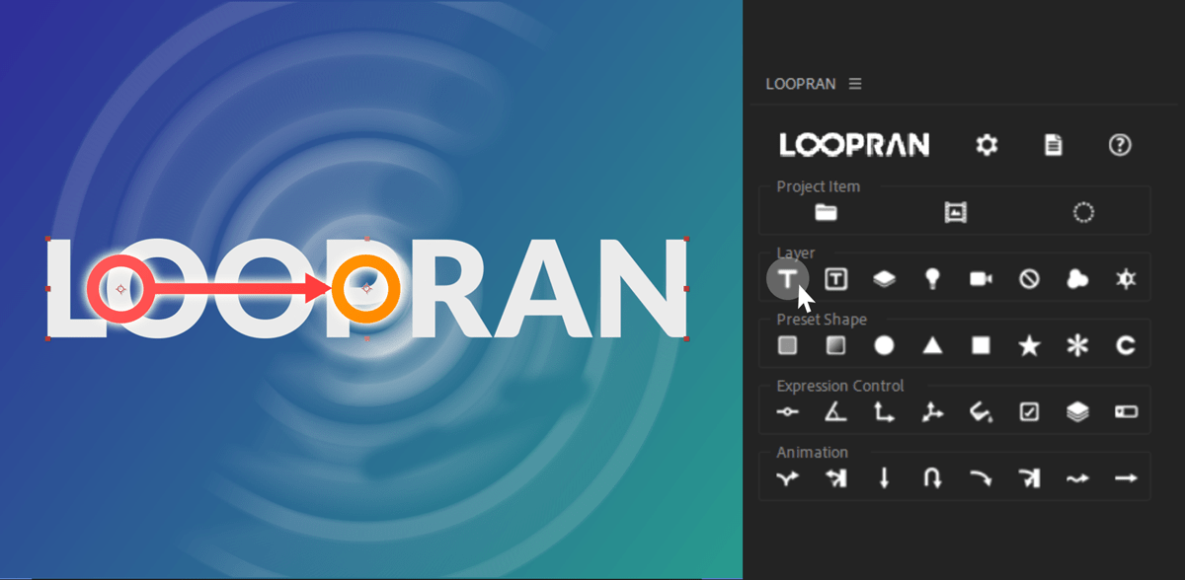Toggle the boxed Text layer option

835,278
